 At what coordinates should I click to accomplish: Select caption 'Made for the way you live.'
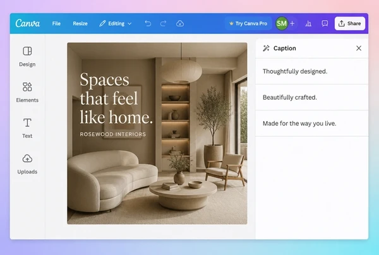(312, 123)
